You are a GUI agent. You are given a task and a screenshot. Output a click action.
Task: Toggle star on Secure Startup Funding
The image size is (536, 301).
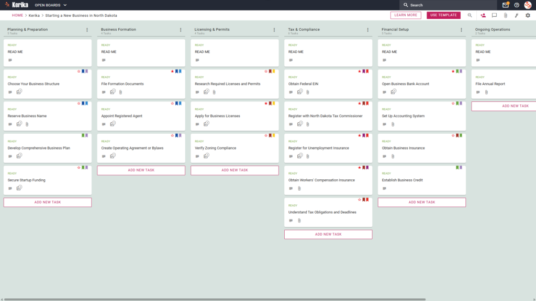pyautogui.click(x=79, y=168)
